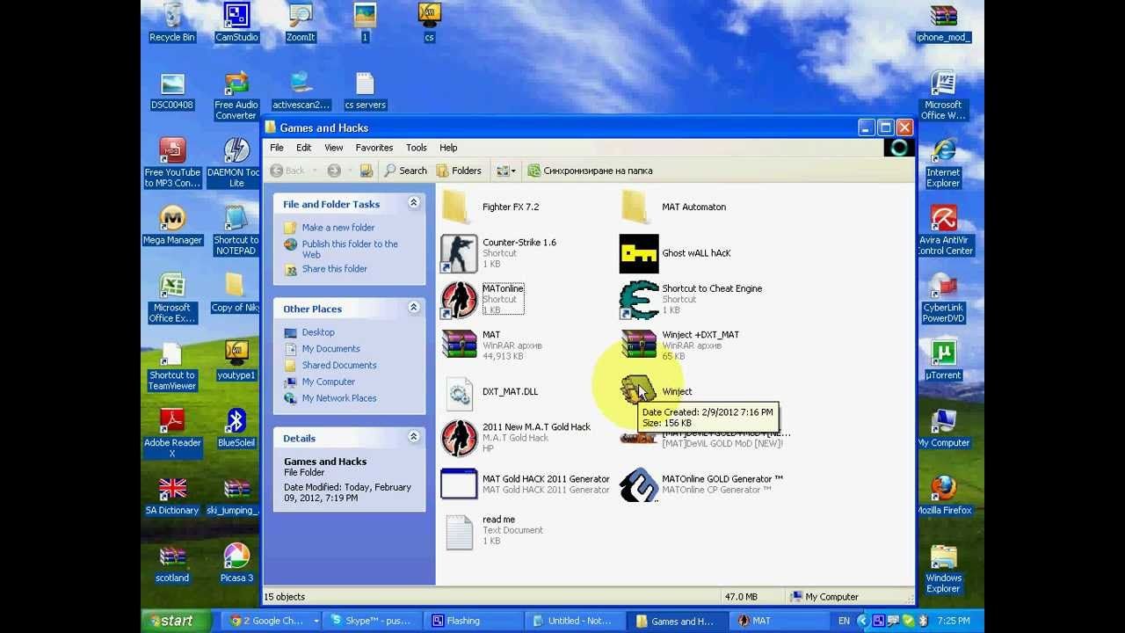Open the Help menu
This screenshot has width=1125, height=633.
[448, 148]
